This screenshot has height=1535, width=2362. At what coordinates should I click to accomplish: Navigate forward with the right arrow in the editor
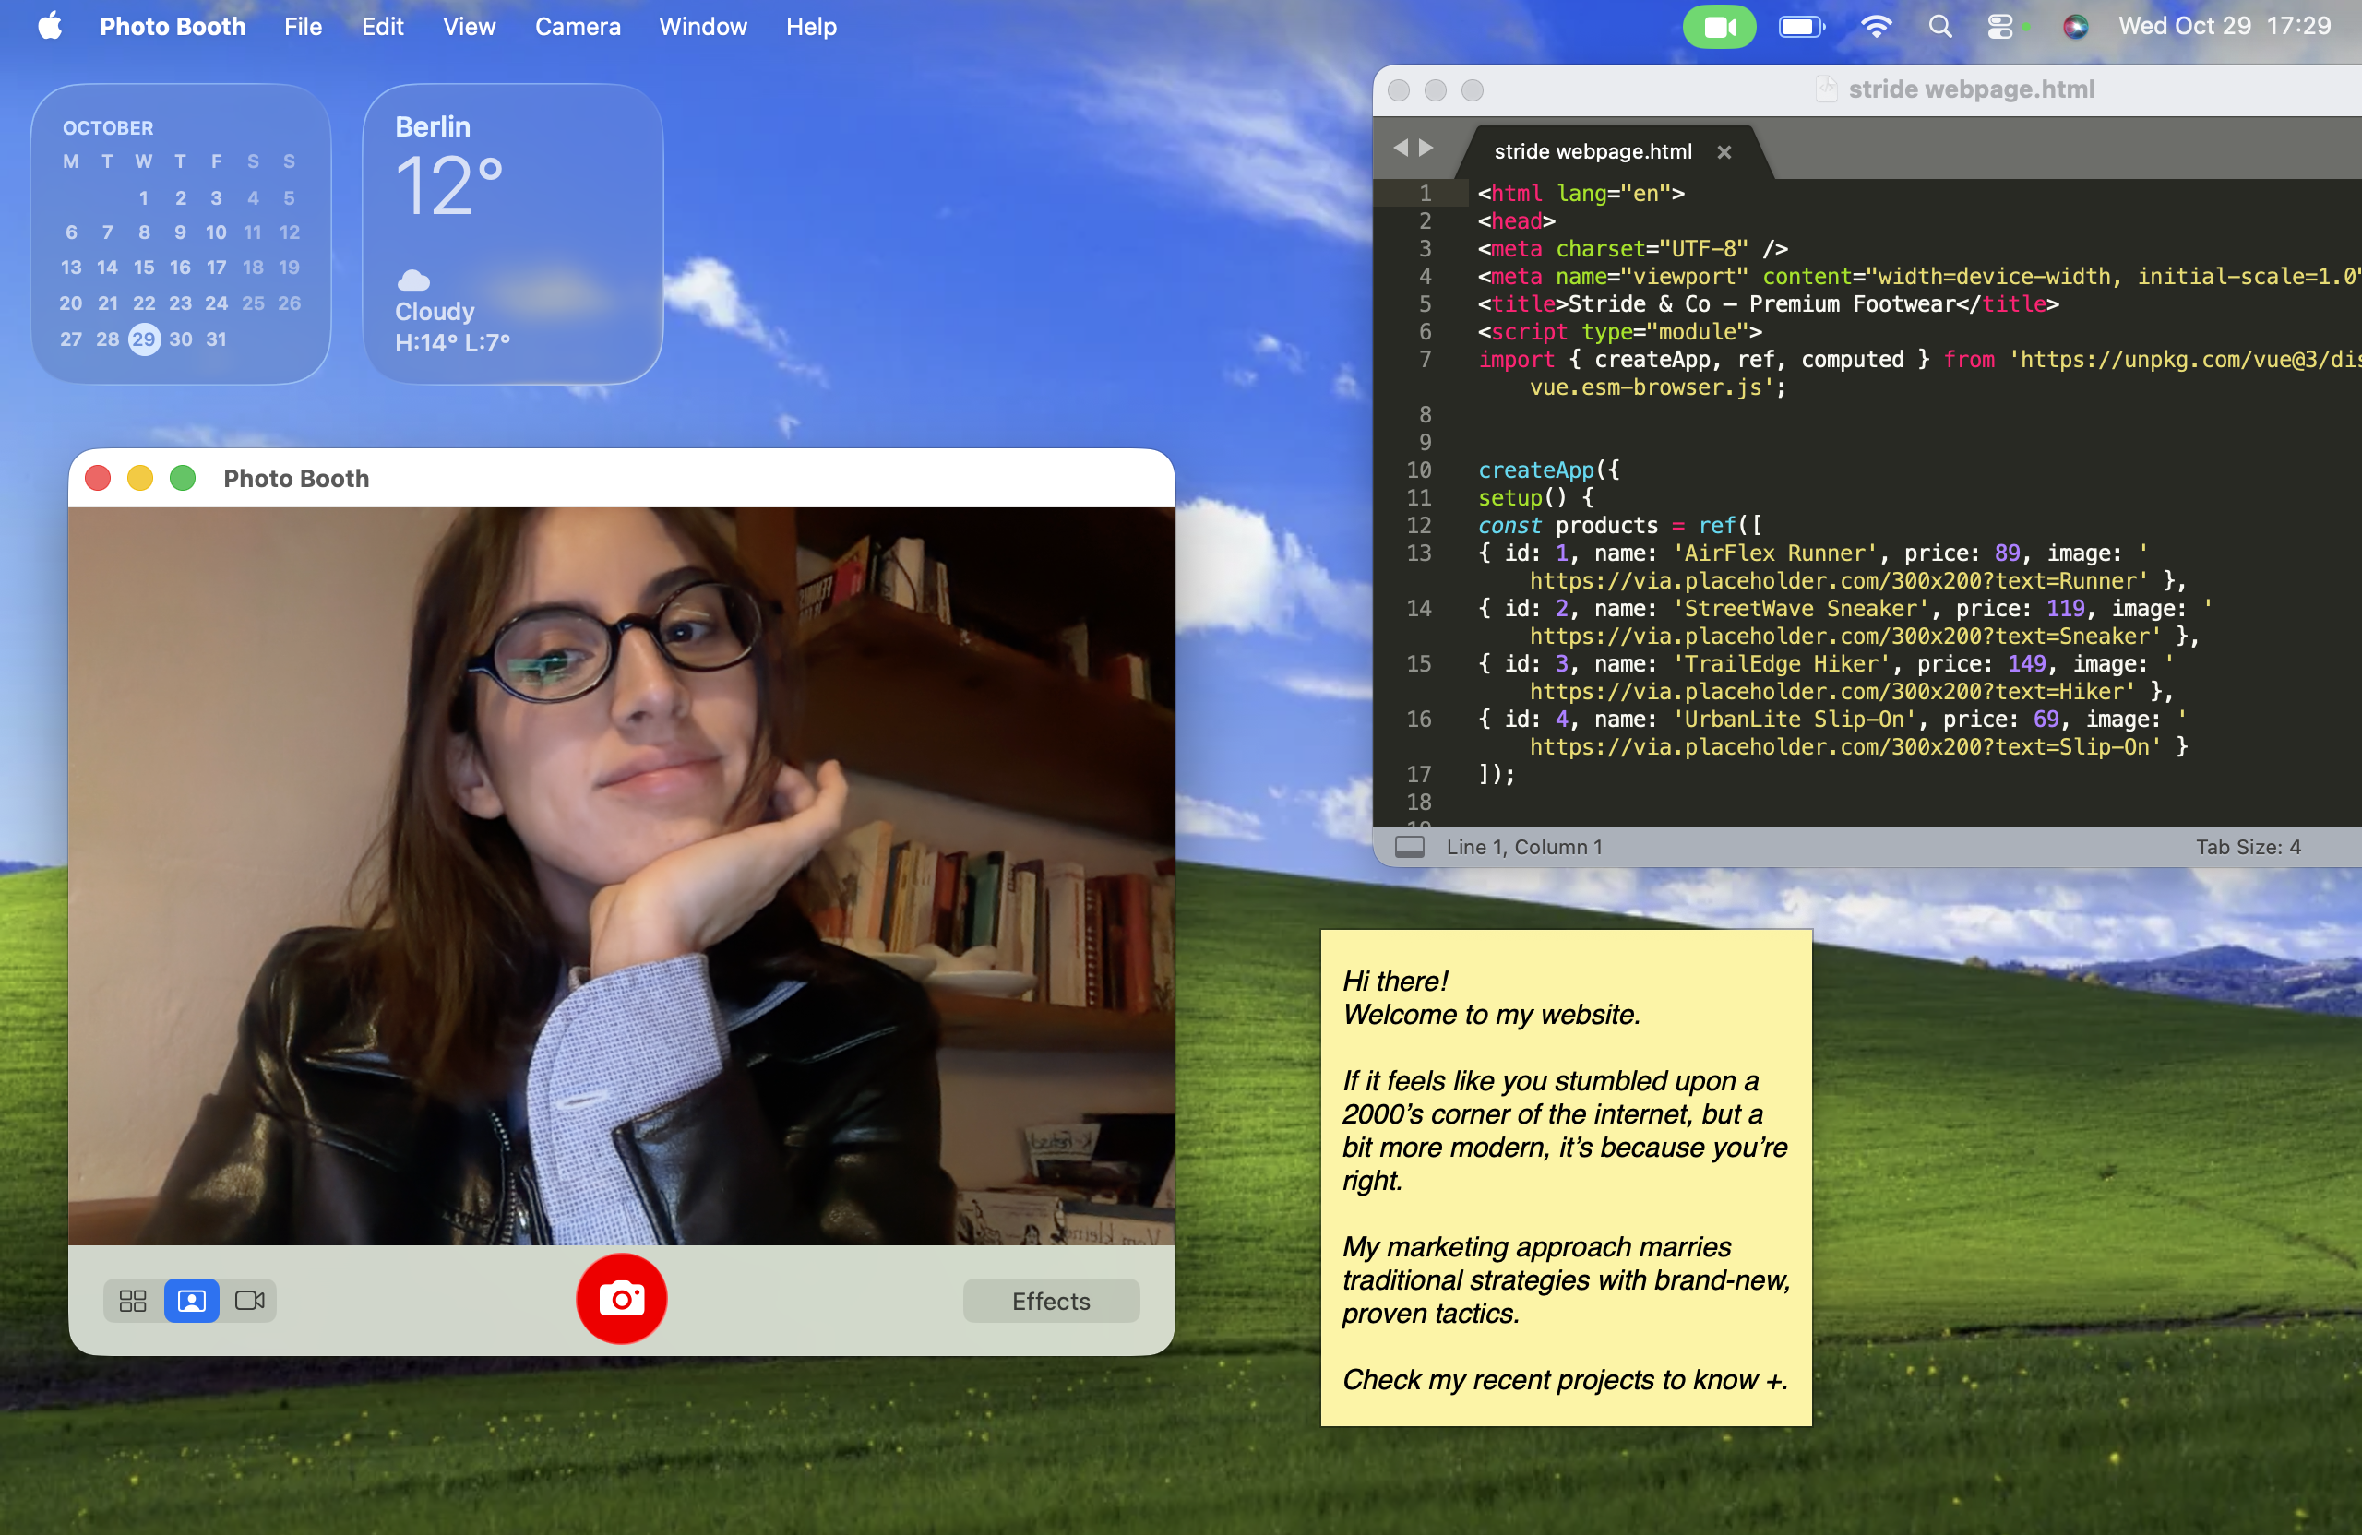pos(1426,148)
